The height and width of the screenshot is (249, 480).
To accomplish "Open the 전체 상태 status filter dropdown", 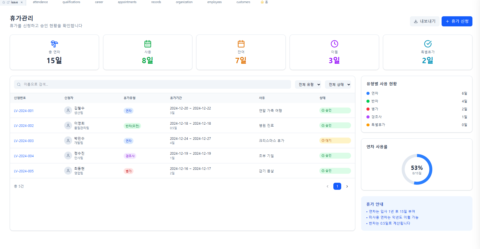I will [x=338, y=84].
